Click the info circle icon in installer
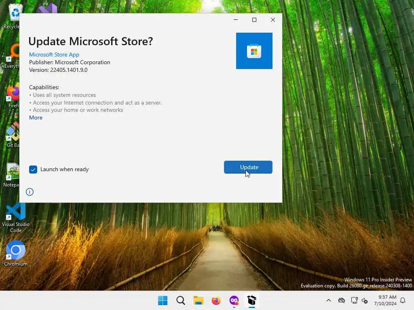Image resolution: width=414 pixels, height=310 pixels. tap(30, 192)
